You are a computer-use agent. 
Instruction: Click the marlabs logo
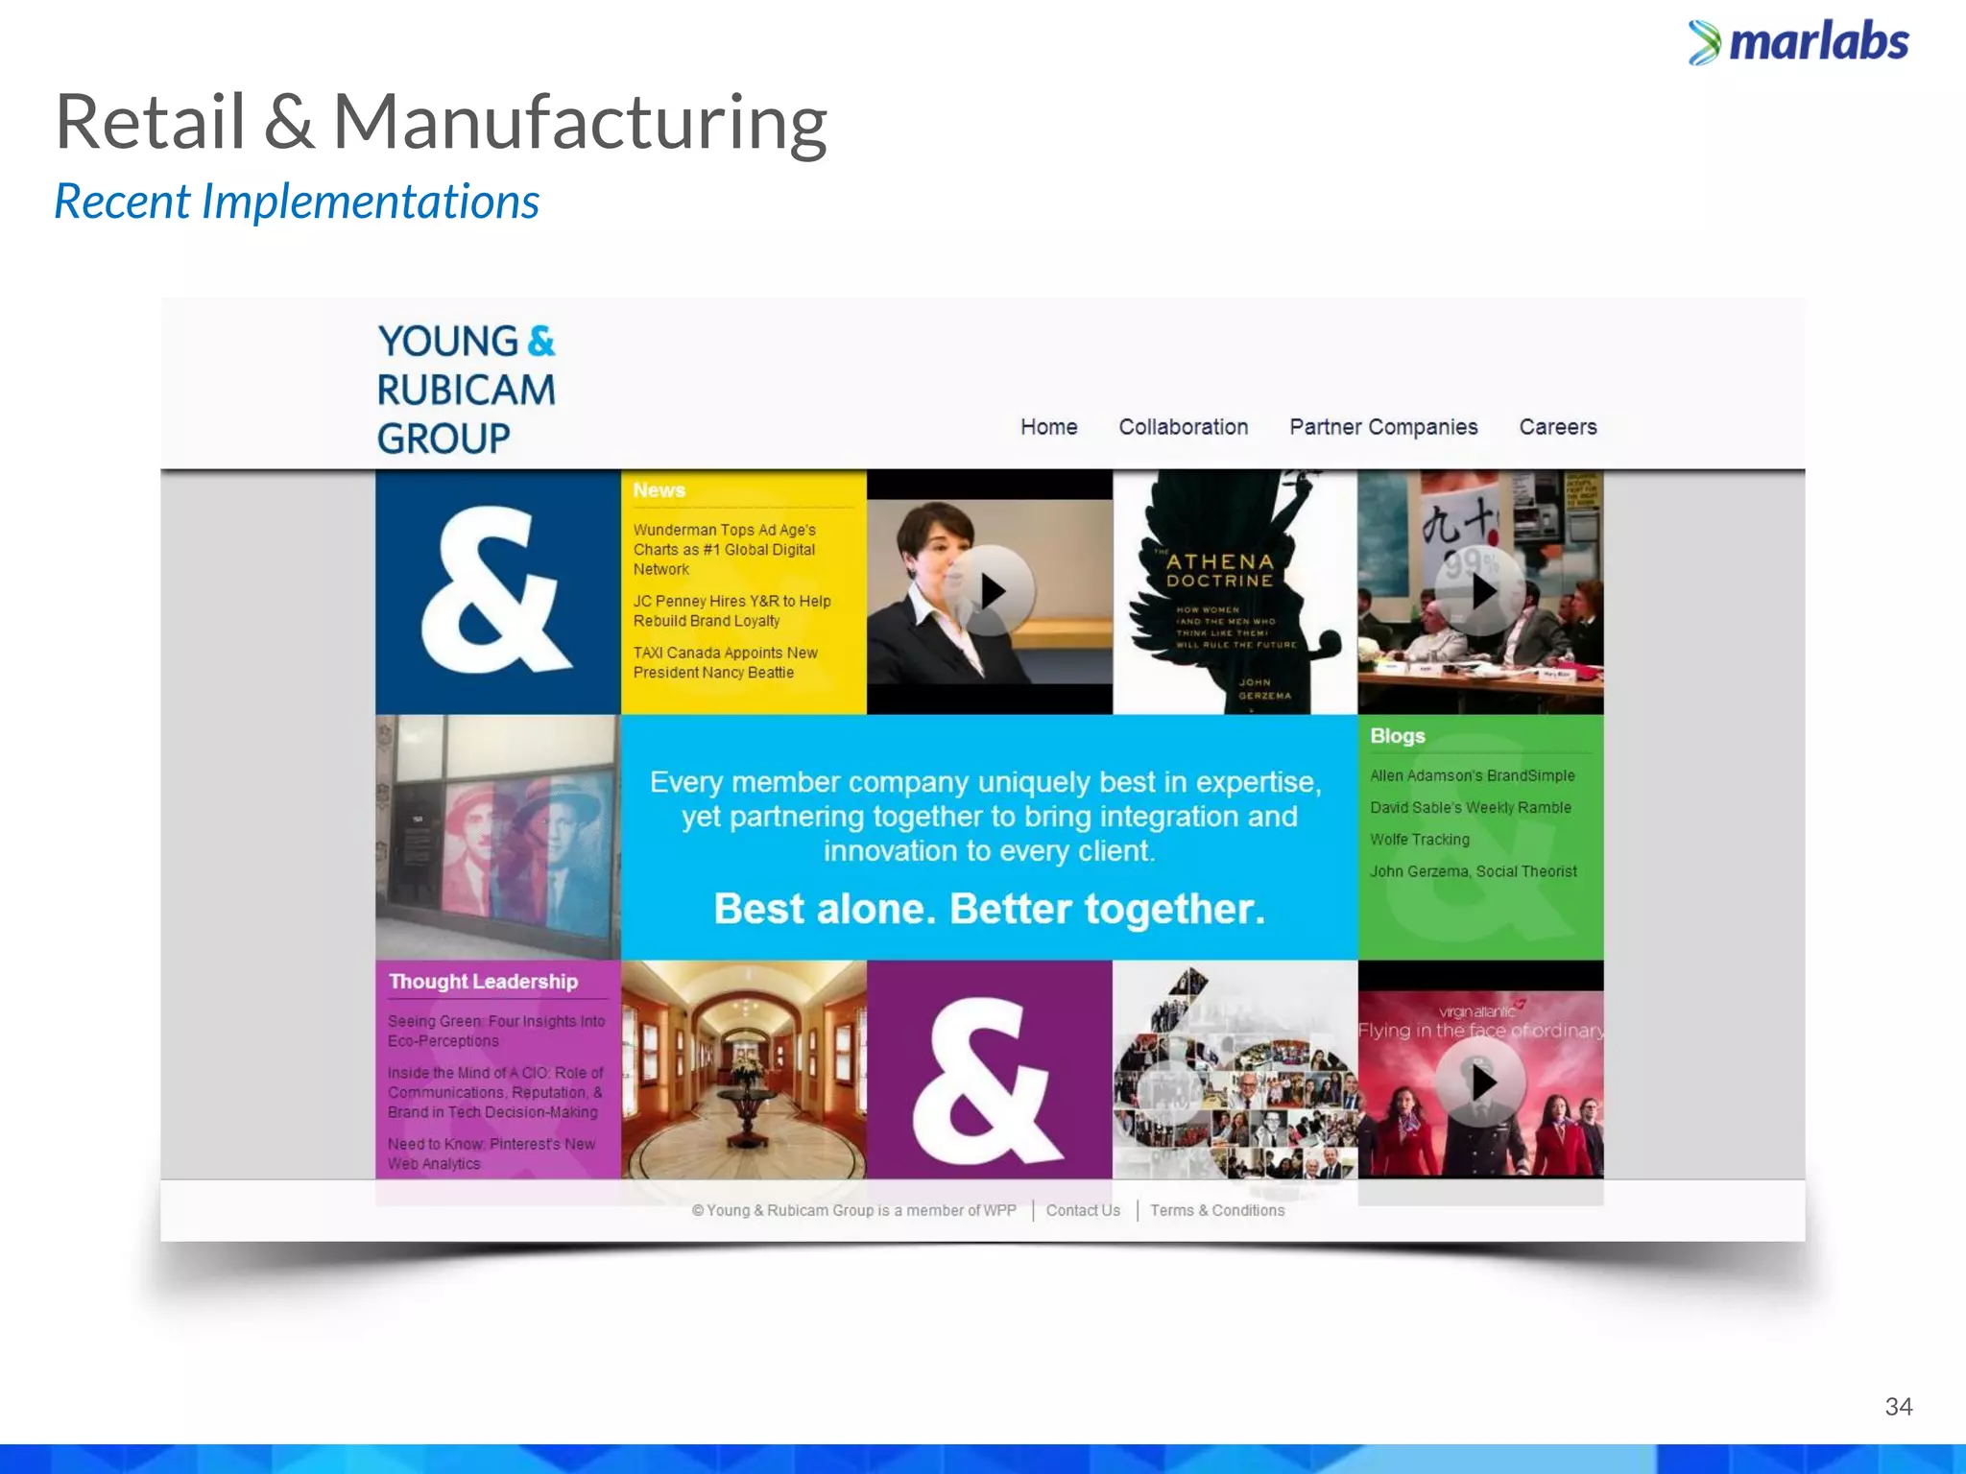click(1798, 42)
